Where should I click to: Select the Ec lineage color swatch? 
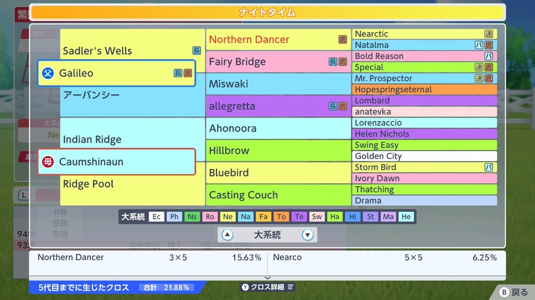(156, 216)
